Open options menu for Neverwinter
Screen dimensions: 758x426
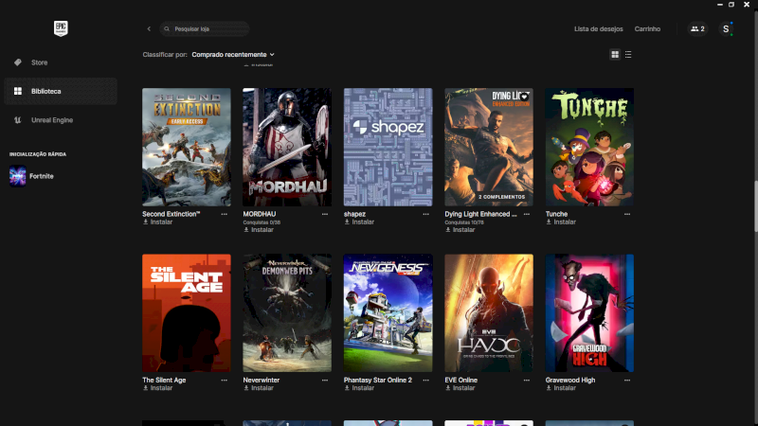point(325,381)
